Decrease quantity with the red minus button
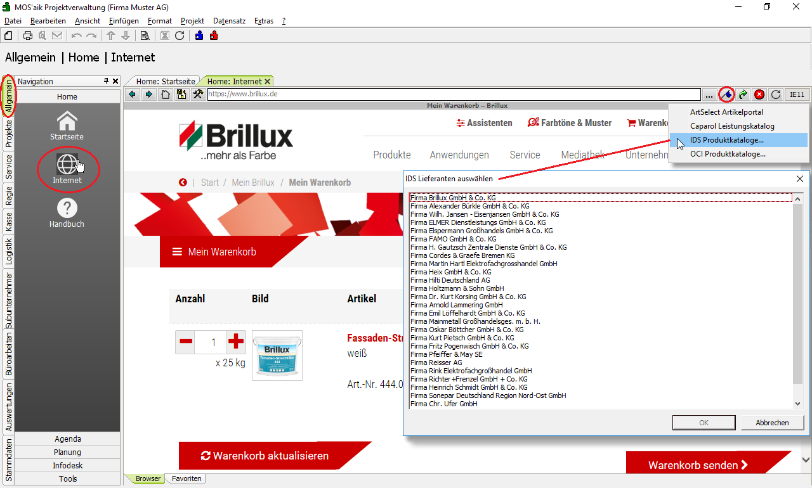The image size is (812, 488). (186, 342)
